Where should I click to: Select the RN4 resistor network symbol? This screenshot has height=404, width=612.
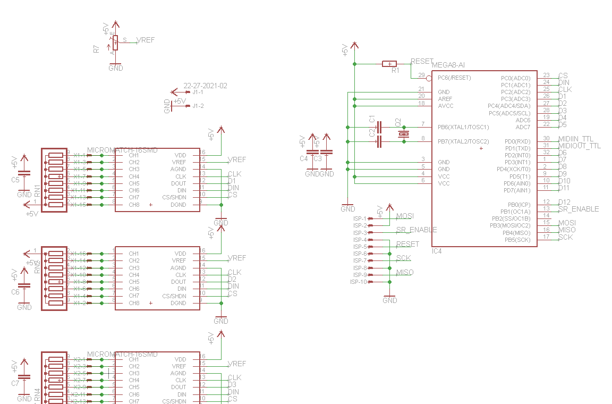coord(54,378)
